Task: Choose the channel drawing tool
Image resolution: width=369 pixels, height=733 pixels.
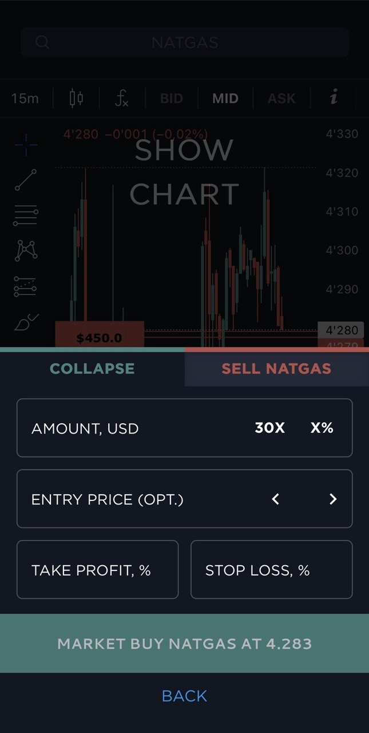Action: (x=25, y=285)
